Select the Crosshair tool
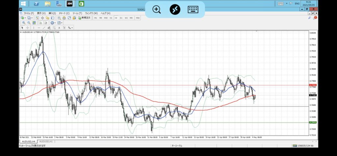 (x=28, y=28)
